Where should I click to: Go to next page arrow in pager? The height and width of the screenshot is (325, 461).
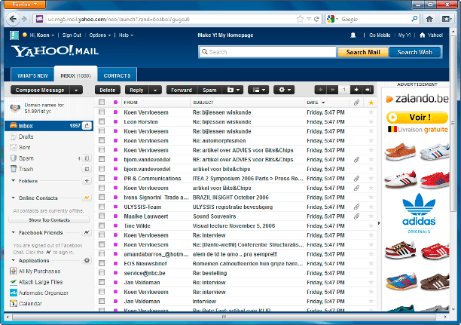click(356, 90)
